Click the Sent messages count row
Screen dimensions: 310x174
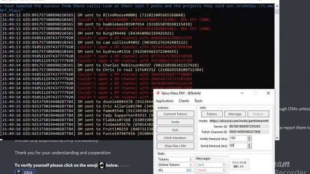[x=212, y=165]
